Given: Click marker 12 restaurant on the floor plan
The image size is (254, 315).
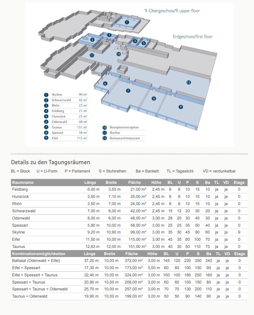Looking at the screenshot, I should click(189, 82).
